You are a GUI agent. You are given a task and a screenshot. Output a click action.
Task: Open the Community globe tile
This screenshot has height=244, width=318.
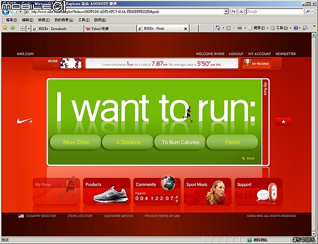157,191
